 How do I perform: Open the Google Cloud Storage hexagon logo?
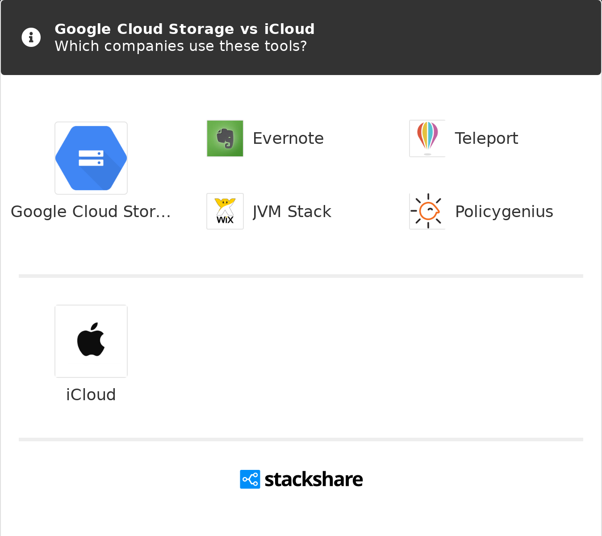tap(91, 158)
